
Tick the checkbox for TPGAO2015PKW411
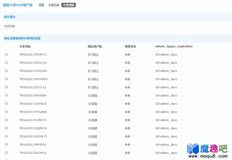(6, 54)
